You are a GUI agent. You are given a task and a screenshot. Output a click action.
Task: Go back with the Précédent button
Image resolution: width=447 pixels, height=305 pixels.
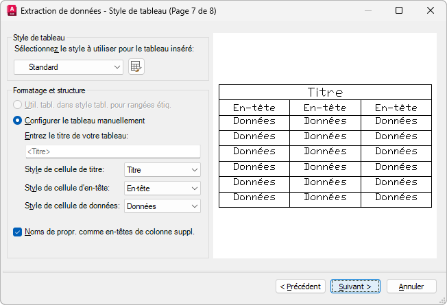[x=300, y=286]
